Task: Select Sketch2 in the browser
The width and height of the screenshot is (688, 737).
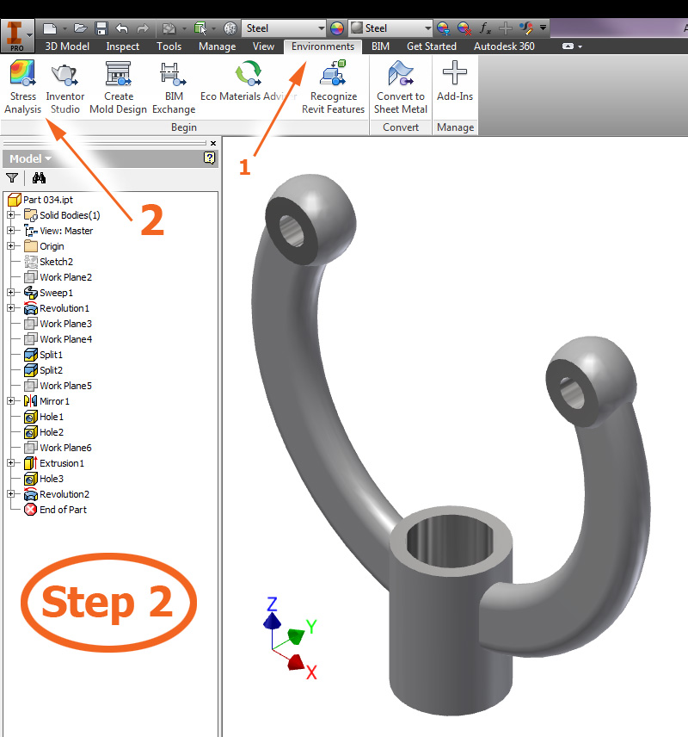Action: coord(49,262)
